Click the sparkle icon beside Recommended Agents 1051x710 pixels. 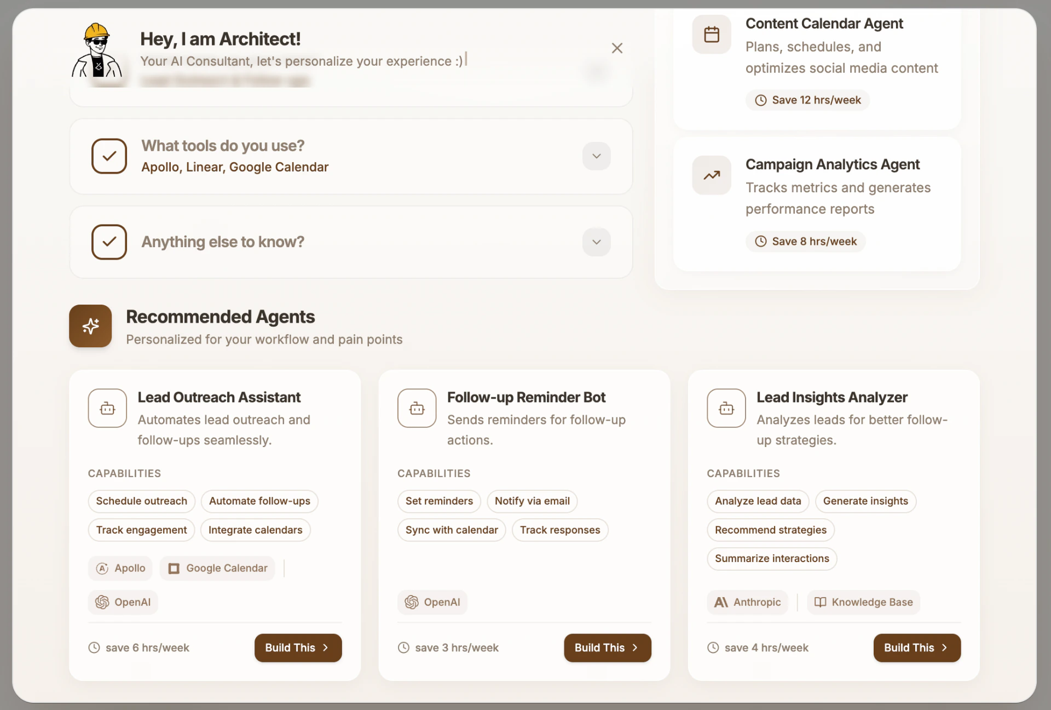click(x=90, y=326)
